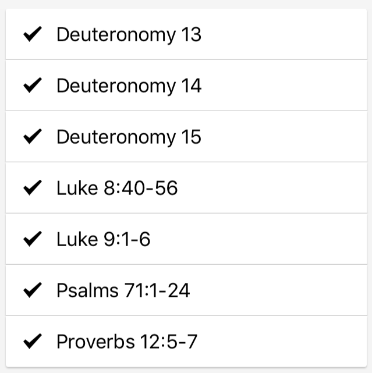The image size is (372, 373).
Task: Click empty right side of Luke 8:40-56 row
Action: [x=291, y=188]
